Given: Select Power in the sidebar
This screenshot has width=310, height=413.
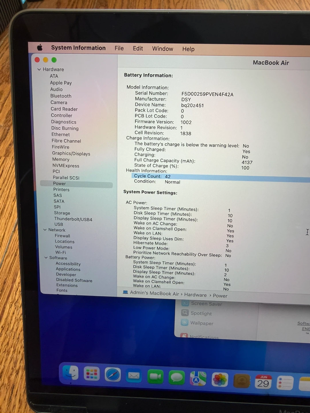Looking at the screenshot, I should click(76, 184).
